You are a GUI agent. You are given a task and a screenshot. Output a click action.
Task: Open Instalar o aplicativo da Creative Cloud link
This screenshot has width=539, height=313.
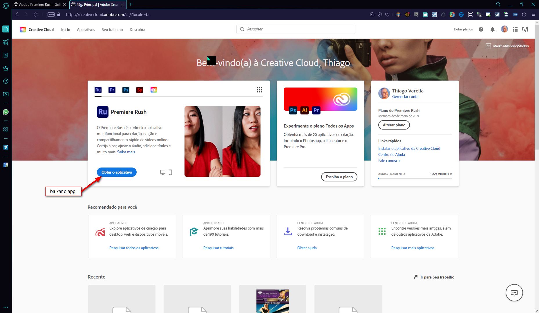click(409, 148)
